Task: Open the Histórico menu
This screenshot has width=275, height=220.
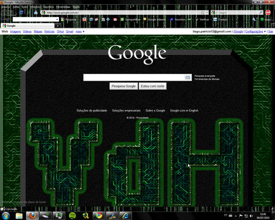Action: tap(35, 7)
